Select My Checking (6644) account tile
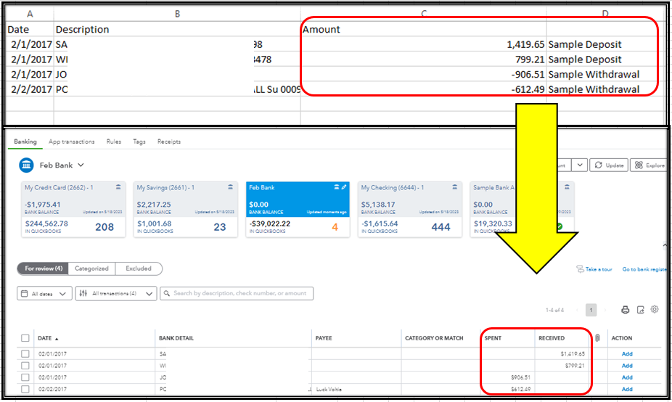Image resolution: width=672 pixels, height=402 pixels. pyautogui.click(x=410, y=209)
